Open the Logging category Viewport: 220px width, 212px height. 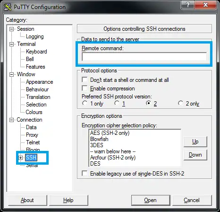pyautogui.click(x=35, y=36)
